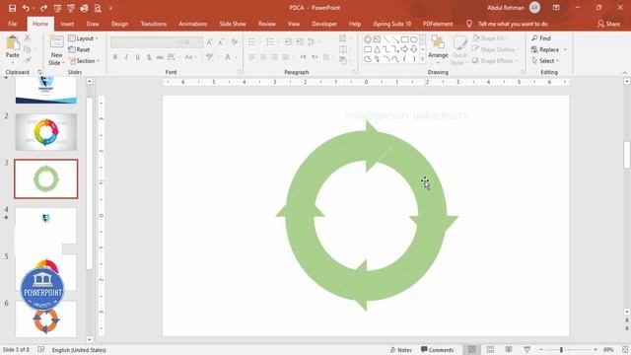This screenshot has height=355, width=631.
Task: Open the Section dropdown
Action: click(x=85, y=61)
